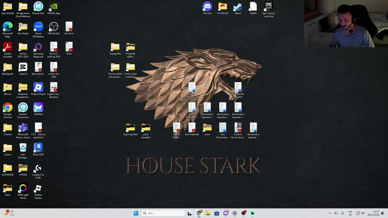Select the CCC - elenco posizioni file
The width and height of the screenshot is (388, 218).
pyautogui.click(x=38, y=131)
